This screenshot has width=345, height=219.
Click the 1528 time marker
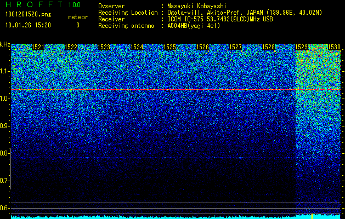tap(268, 47)
